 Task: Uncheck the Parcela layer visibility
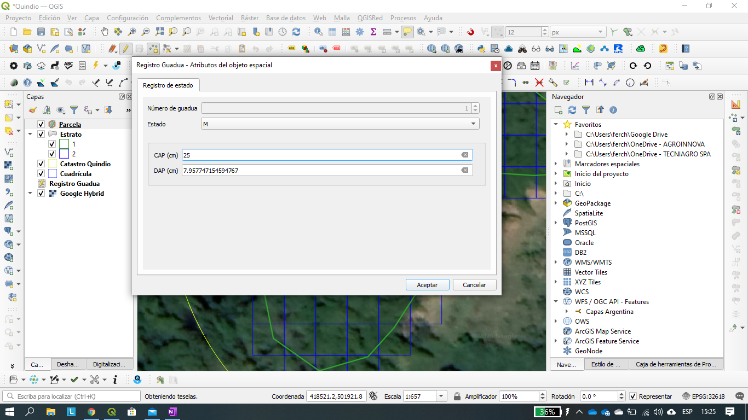tap(41, 124)
